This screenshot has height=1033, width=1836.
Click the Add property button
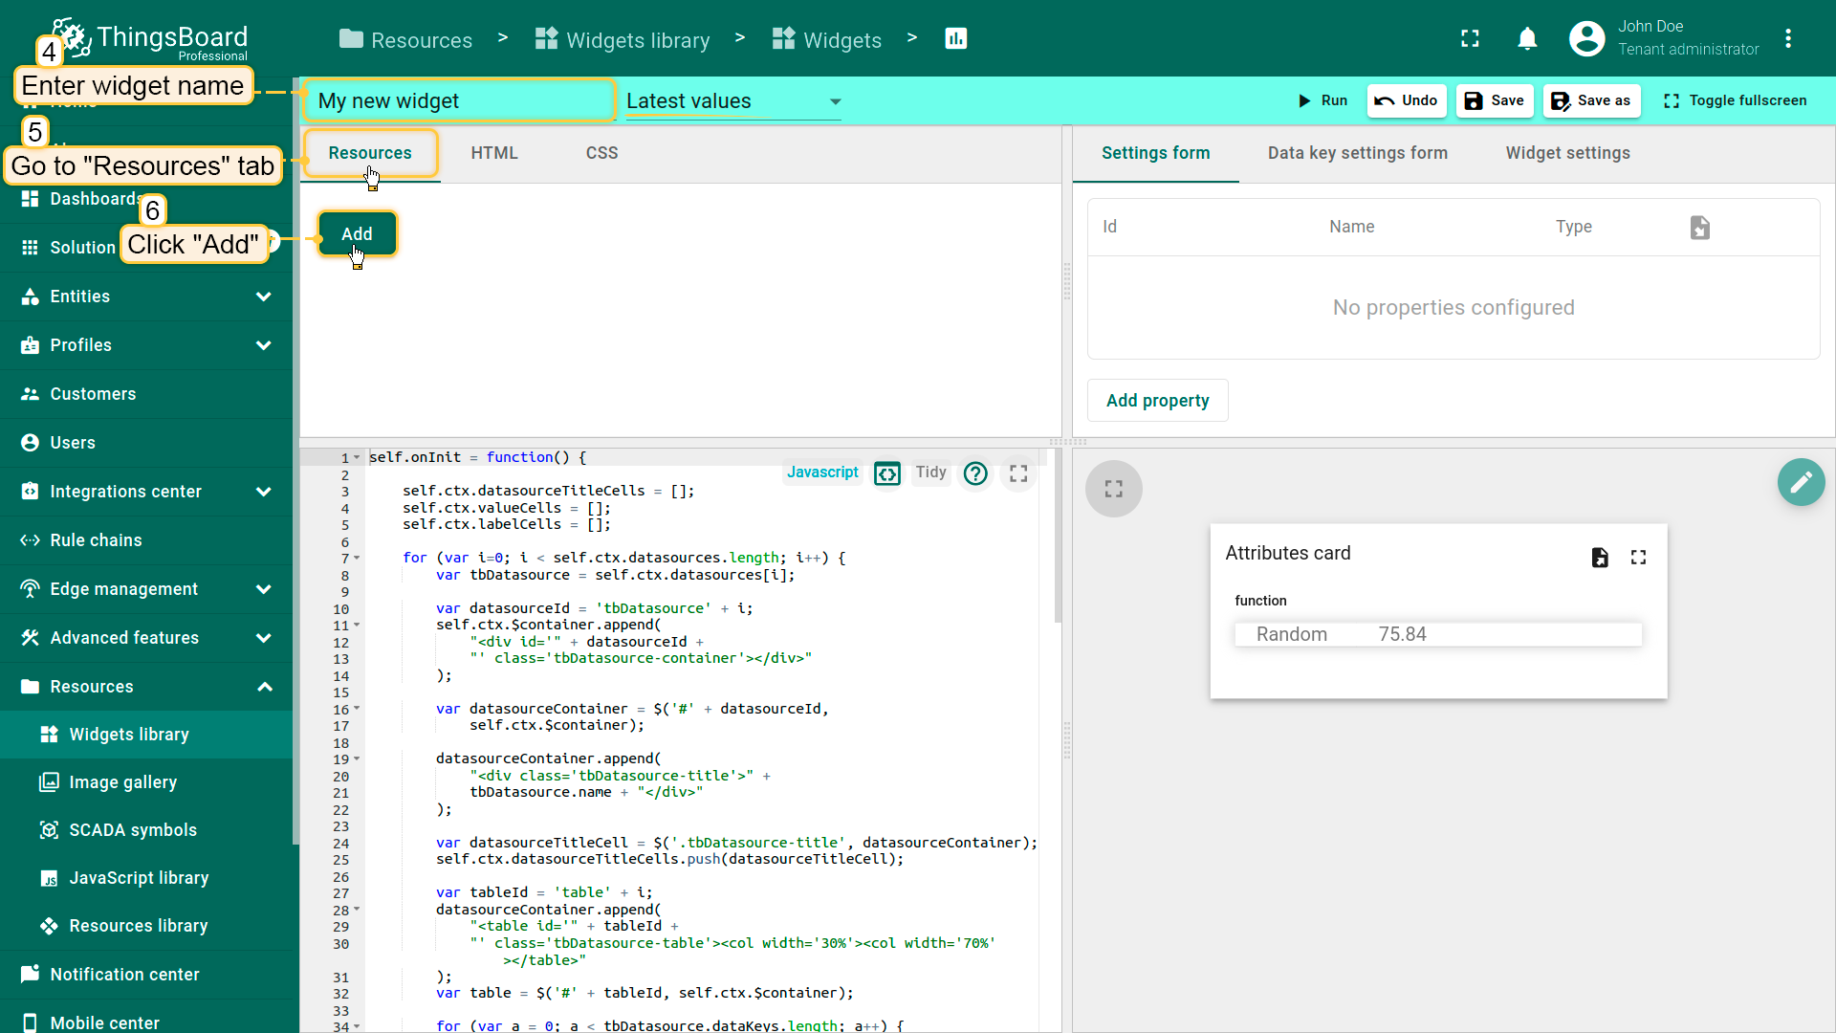tap(1157, 401)
